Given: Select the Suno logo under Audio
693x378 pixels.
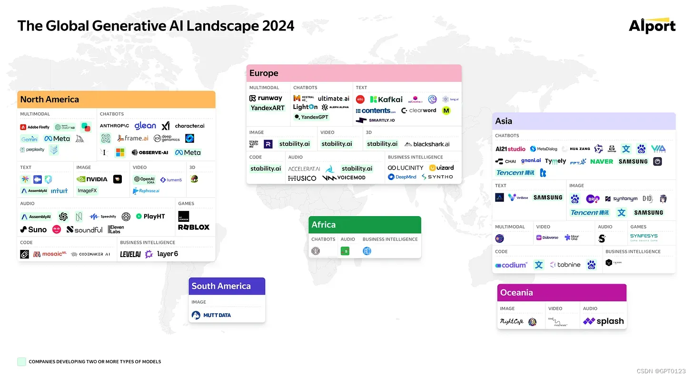Looking at the screenshot, I should point(33,229).
